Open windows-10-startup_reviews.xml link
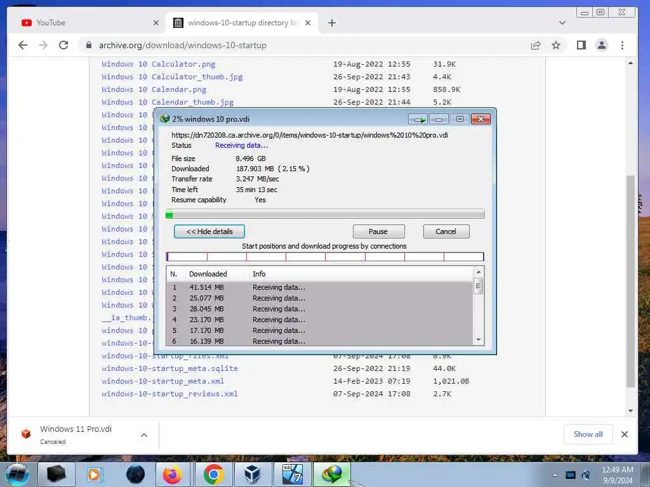This screenshot has height=487, width=650. 170,394
